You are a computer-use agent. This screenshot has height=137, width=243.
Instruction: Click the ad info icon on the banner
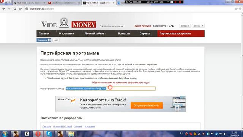point(181,97)
